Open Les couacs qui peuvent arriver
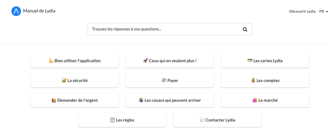This screenshot has width=331, height=132. tap(170, 100)
